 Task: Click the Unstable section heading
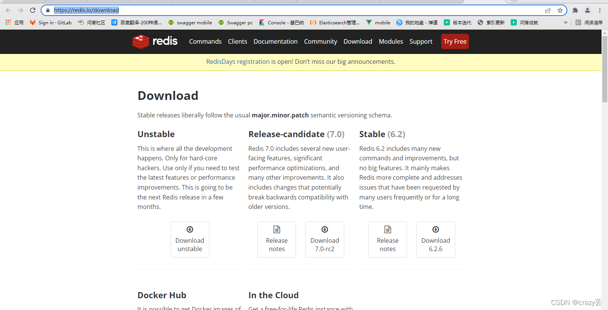tap(156, 134)
